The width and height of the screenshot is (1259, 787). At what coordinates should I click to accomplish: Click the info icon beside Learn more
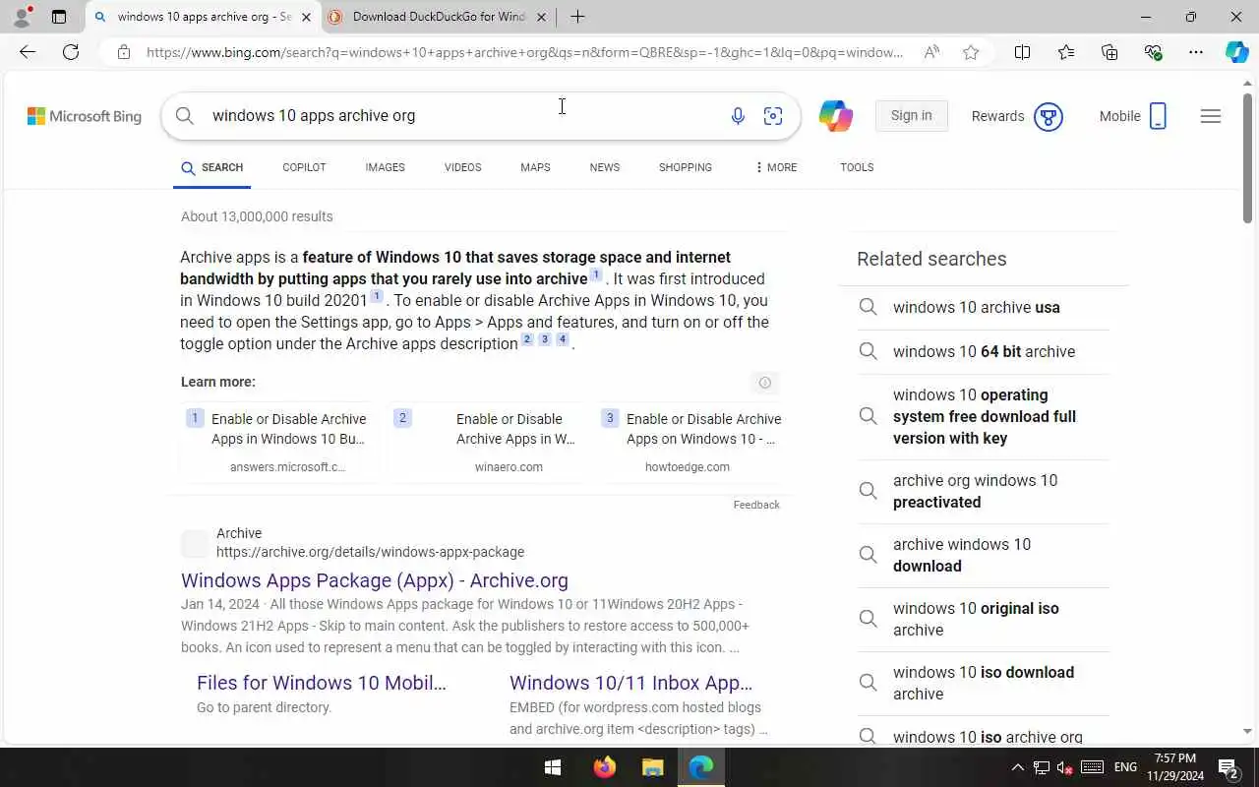[x=764, y=382]
